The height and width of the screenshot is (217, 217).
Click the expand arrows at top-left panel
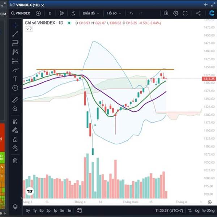[3, 5]
